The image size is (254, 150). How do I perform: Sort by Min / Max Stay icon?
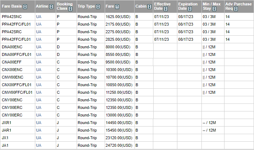[x=214, y=9]
